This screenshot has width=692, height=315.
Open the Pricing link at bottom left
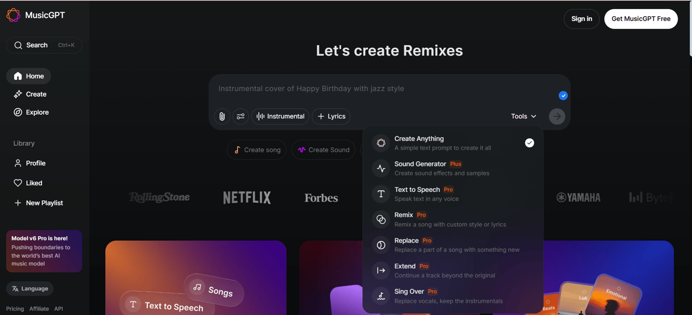click(x=15, y=308)
